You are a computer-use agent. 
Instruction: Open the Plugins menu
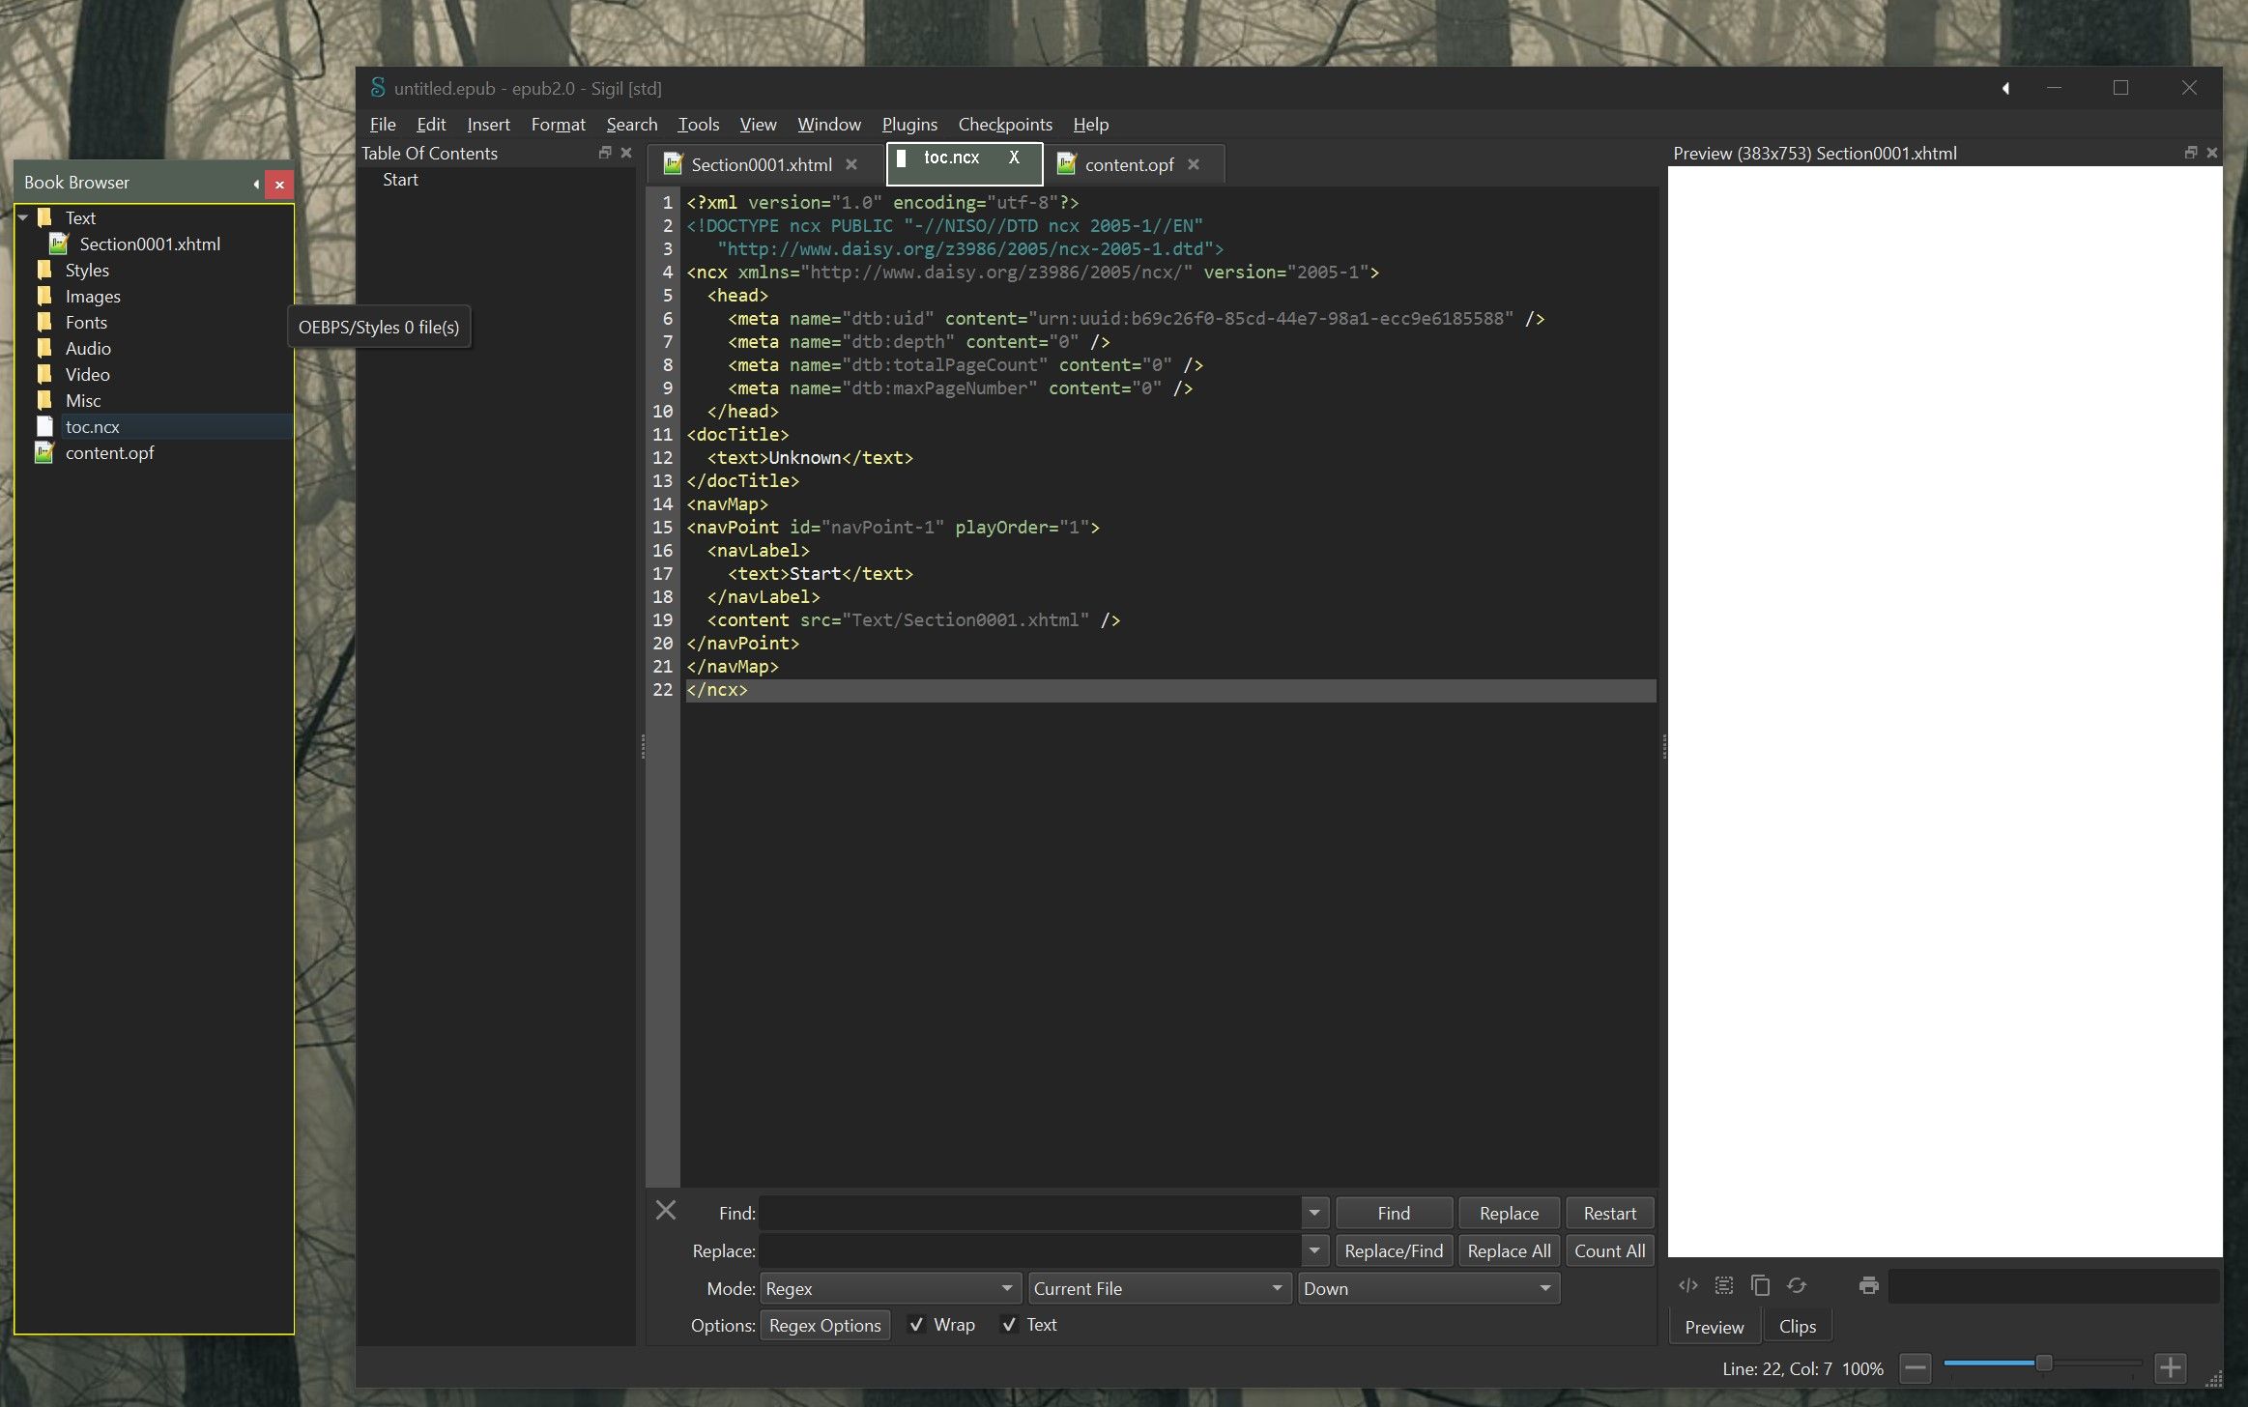(908, 125)
